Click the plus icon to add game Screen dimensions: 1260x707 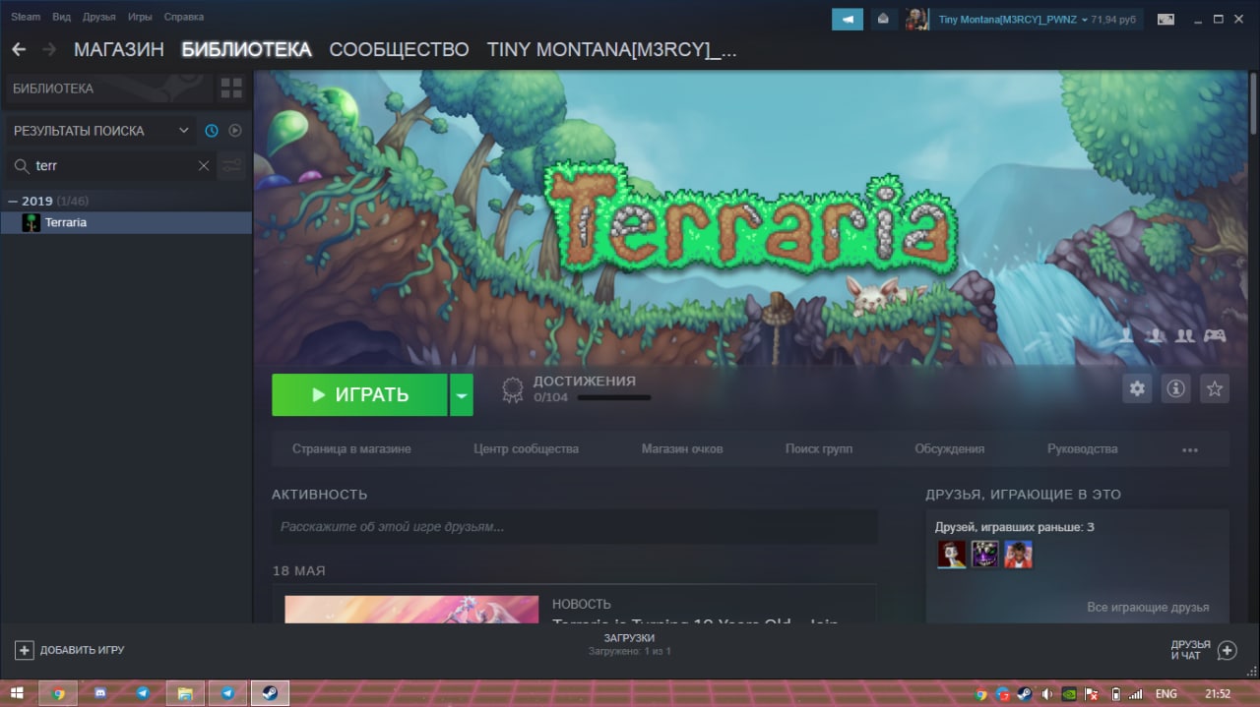tap(25, 650)
